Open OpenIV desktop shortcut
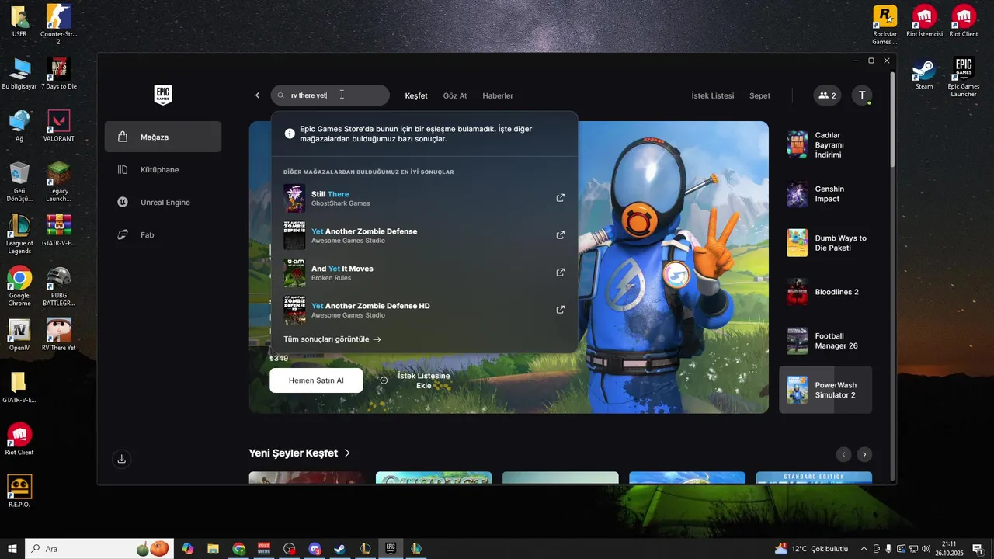Image resolution: width=994 pixels, height=559 pixels. [19, 334]
